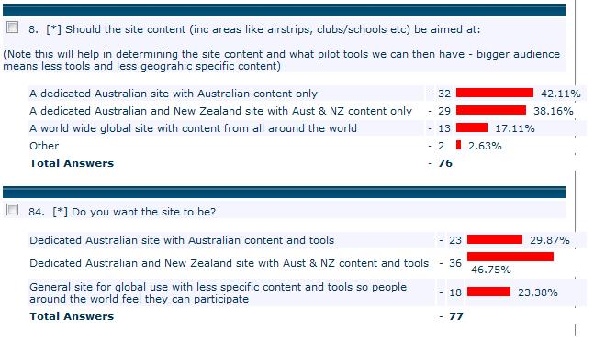Click the 46.75% percentage label
This screenshot has width=594, height=342.
coord(490,270)
